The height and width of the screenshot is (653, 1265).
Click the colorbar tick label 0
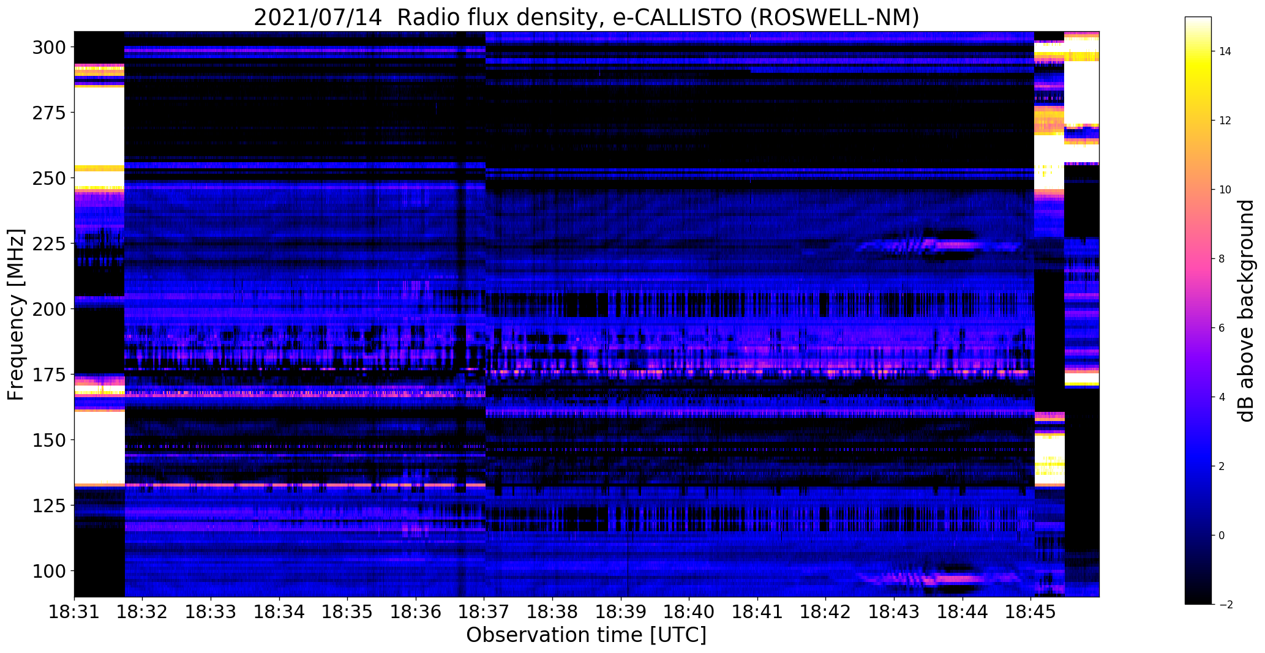[x=1222, y=535]
